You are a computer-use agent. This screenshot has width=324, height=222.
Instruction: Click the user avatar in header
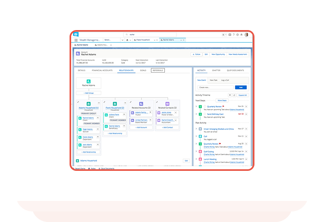coord(247,35)
